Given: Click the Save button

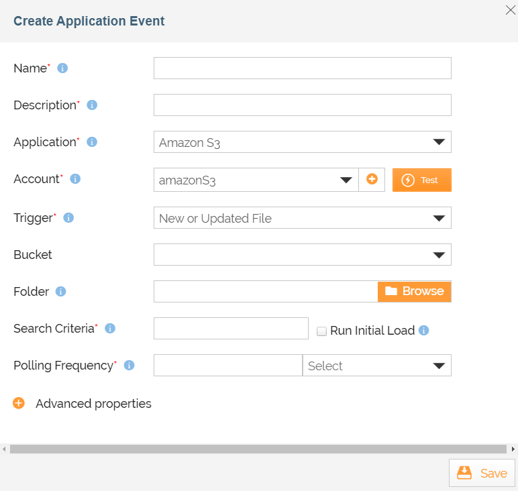Looking at the screenshot, I should pyautogui.click(x=482, y=473).
